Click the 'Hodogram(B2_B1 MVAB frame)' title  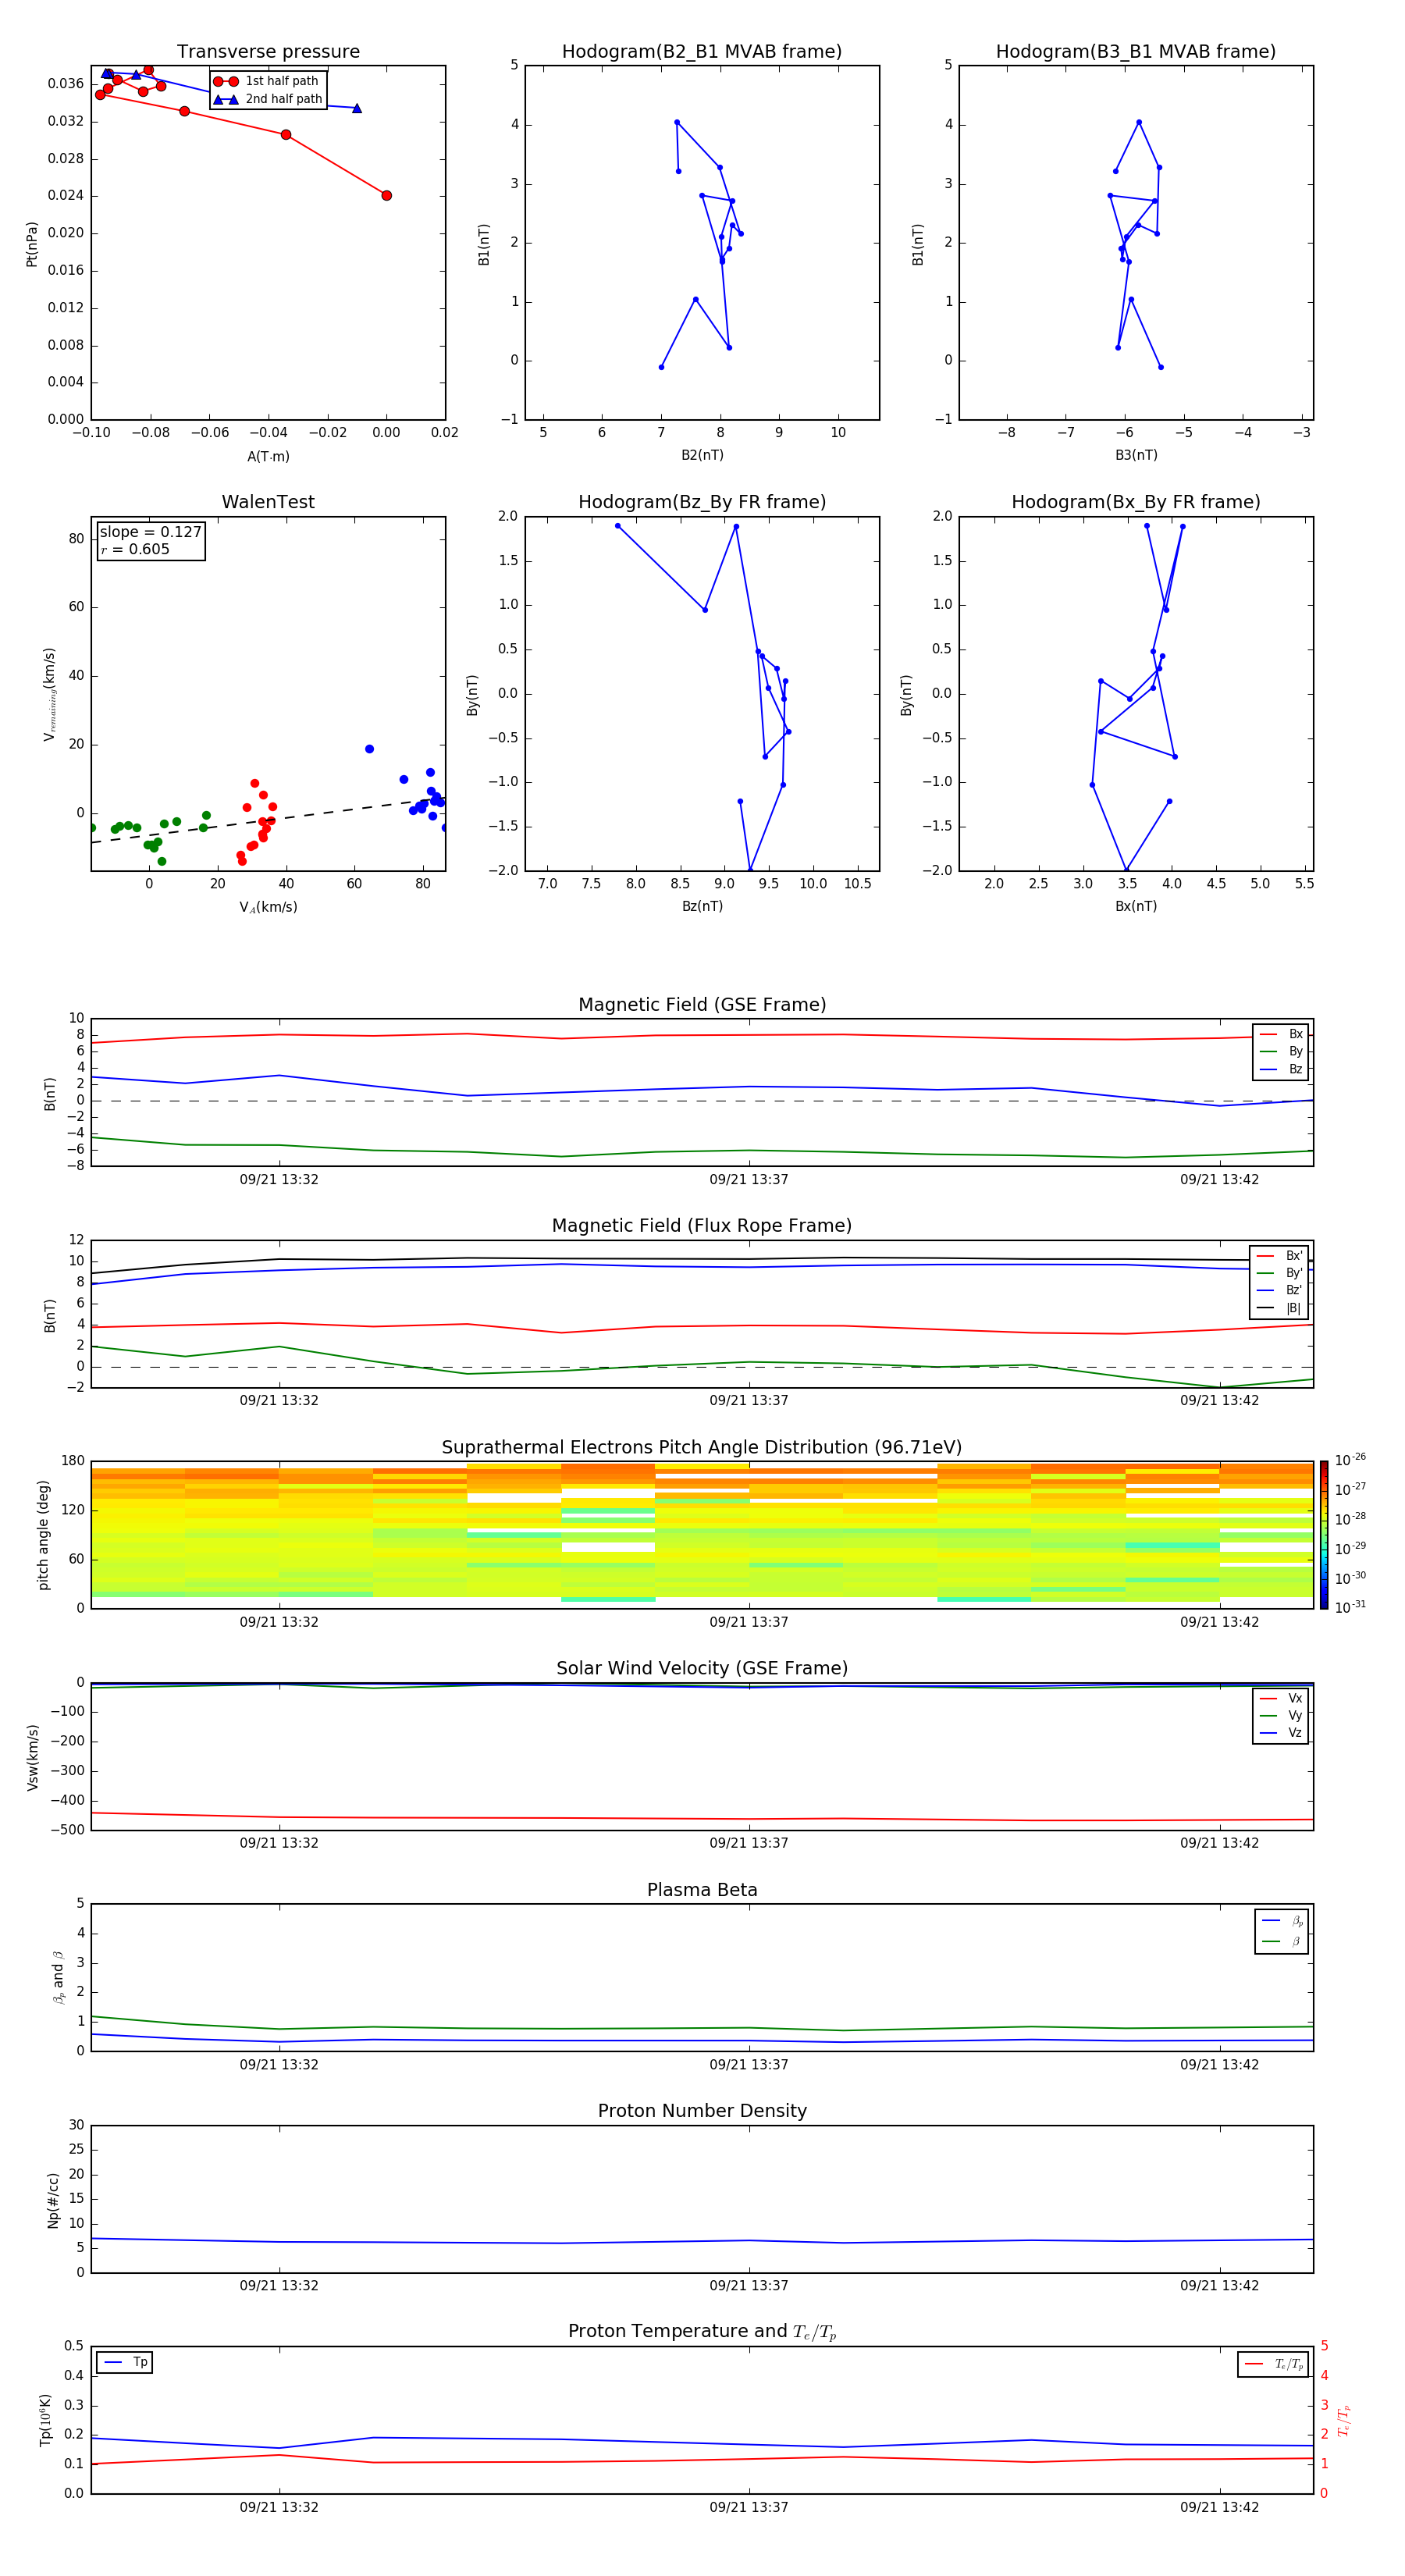(702, 52)
